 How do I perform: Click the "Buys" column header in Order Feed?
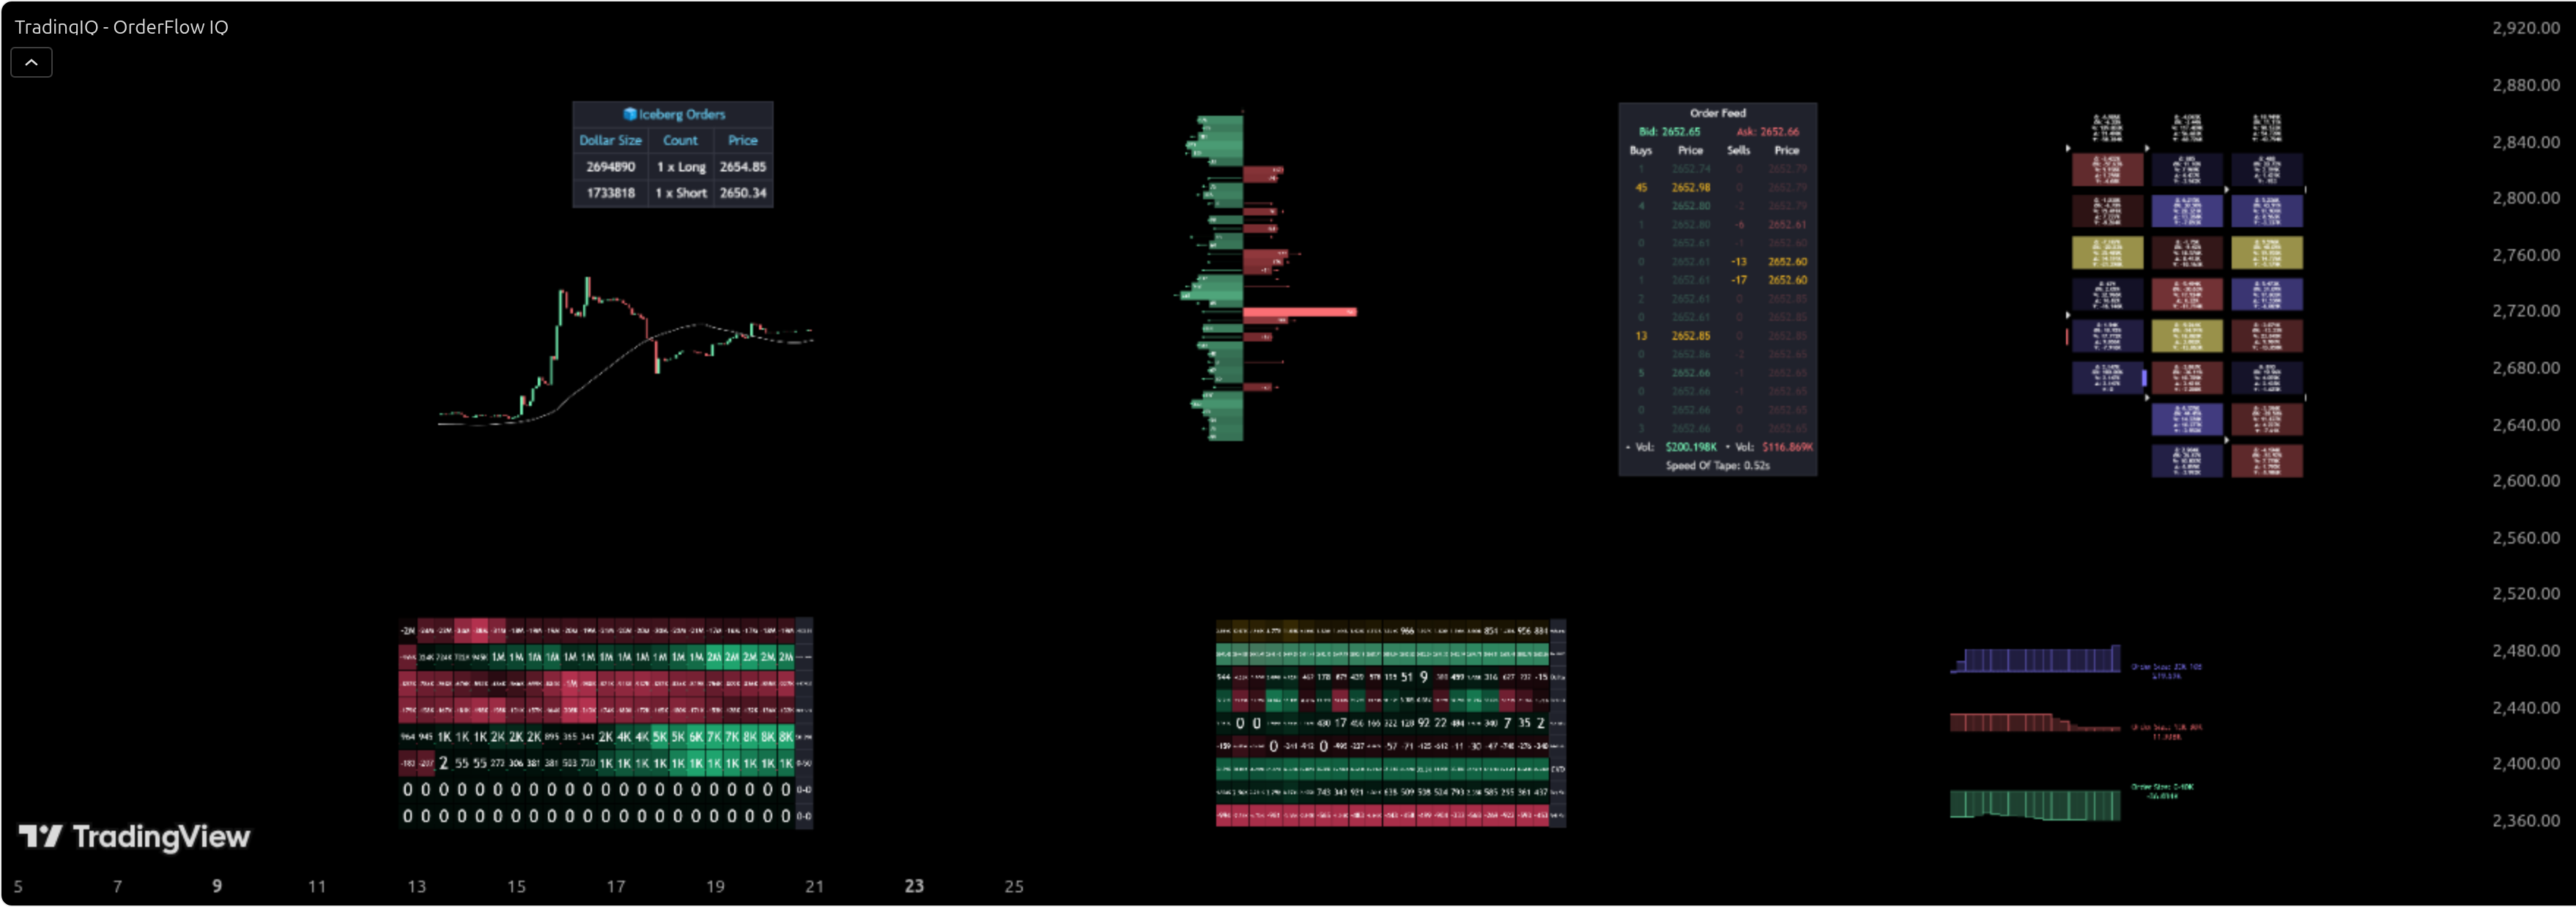(x=1640, y=151)
